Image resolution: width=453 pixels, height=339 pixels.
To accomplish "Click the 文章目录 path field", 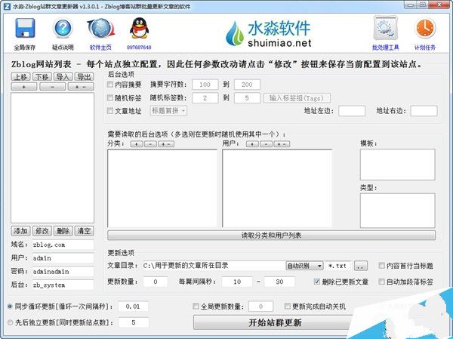I will [214, 266].
